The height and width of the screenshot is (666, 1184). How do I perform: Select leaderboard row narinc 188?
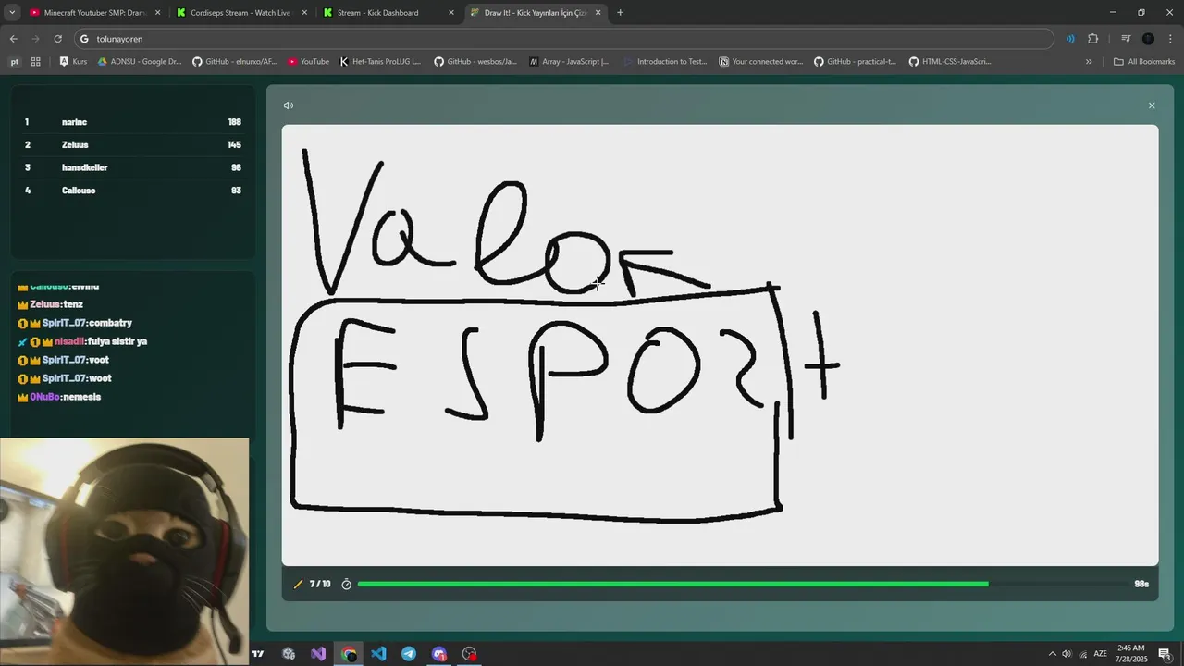pyautogui.click(x=133, y=122)
